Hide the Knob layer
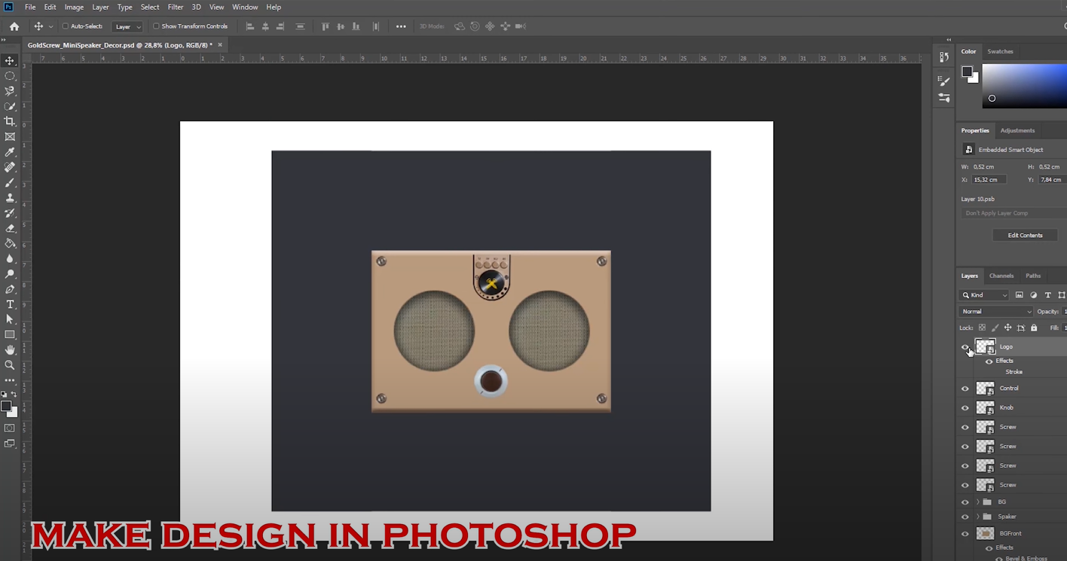 (965, 408)
